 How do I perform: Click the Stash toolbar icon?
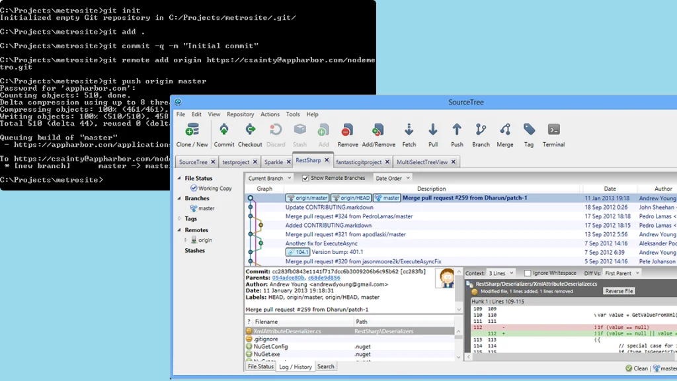(x=299, y=130)
